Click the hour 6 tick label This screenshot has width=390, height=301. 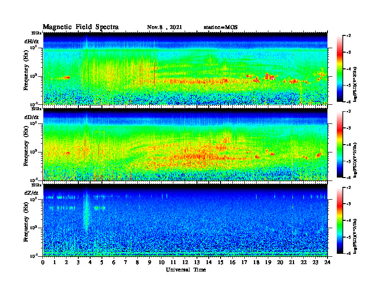point(114,262)
